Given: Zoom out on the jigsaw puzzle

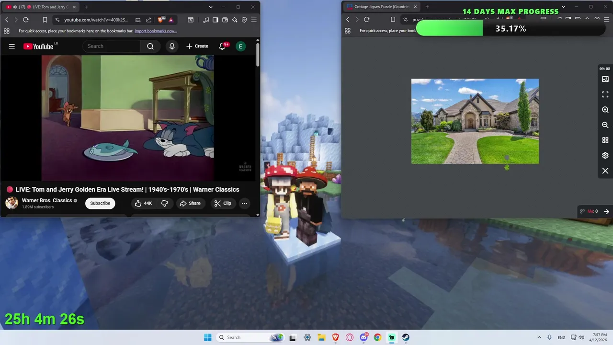Looking at the screenshot, I should click(605, 125).
